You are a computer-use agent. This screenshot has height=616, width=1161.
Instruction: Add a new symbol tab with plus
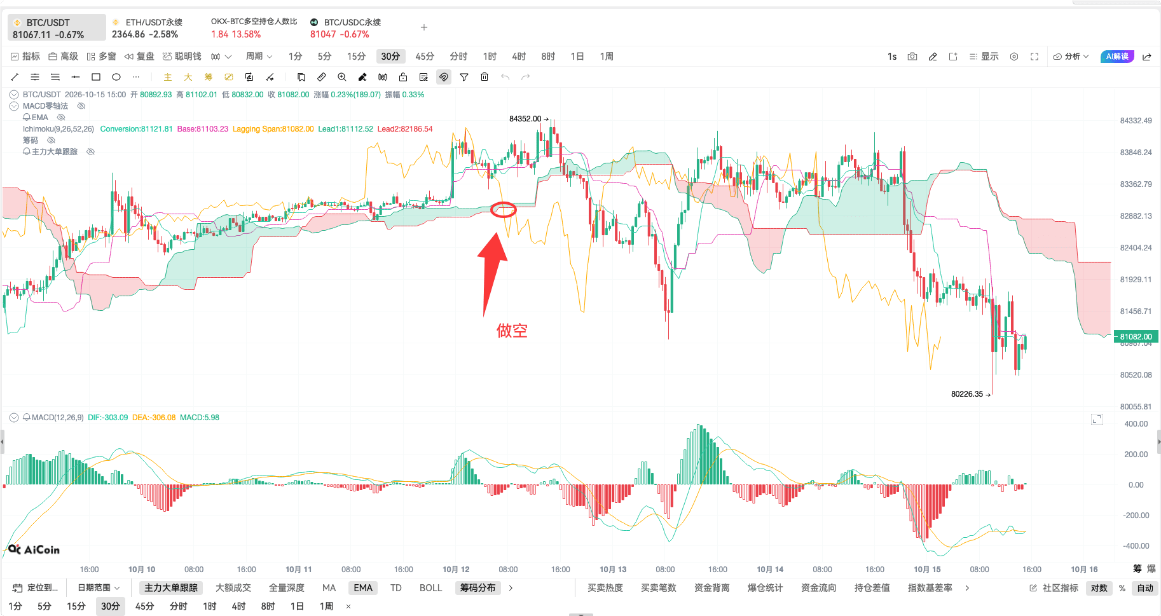(x=424, y=27)
